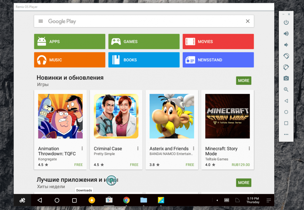Open the file manager folder icon
Screen dimensions: 304x210
coord(144,200)
